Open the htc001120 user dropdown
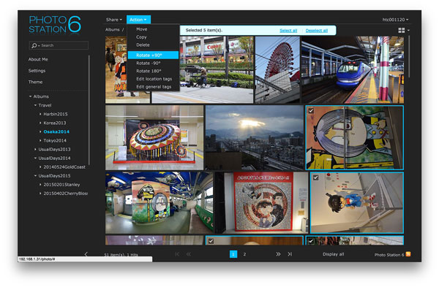 click(395, 20)
